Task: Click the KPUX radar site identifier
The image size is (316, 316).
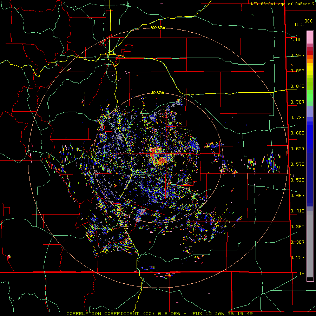Action: [197, 314]
